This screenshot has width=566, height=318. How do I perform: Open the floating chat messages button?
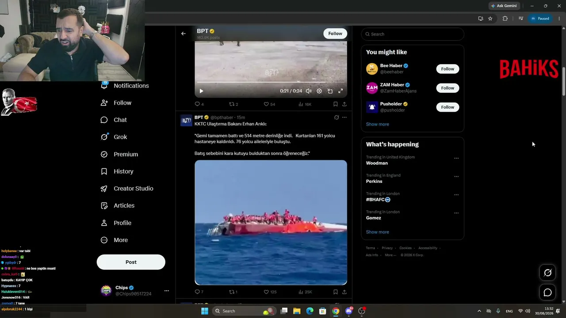(x=547, y=292)
